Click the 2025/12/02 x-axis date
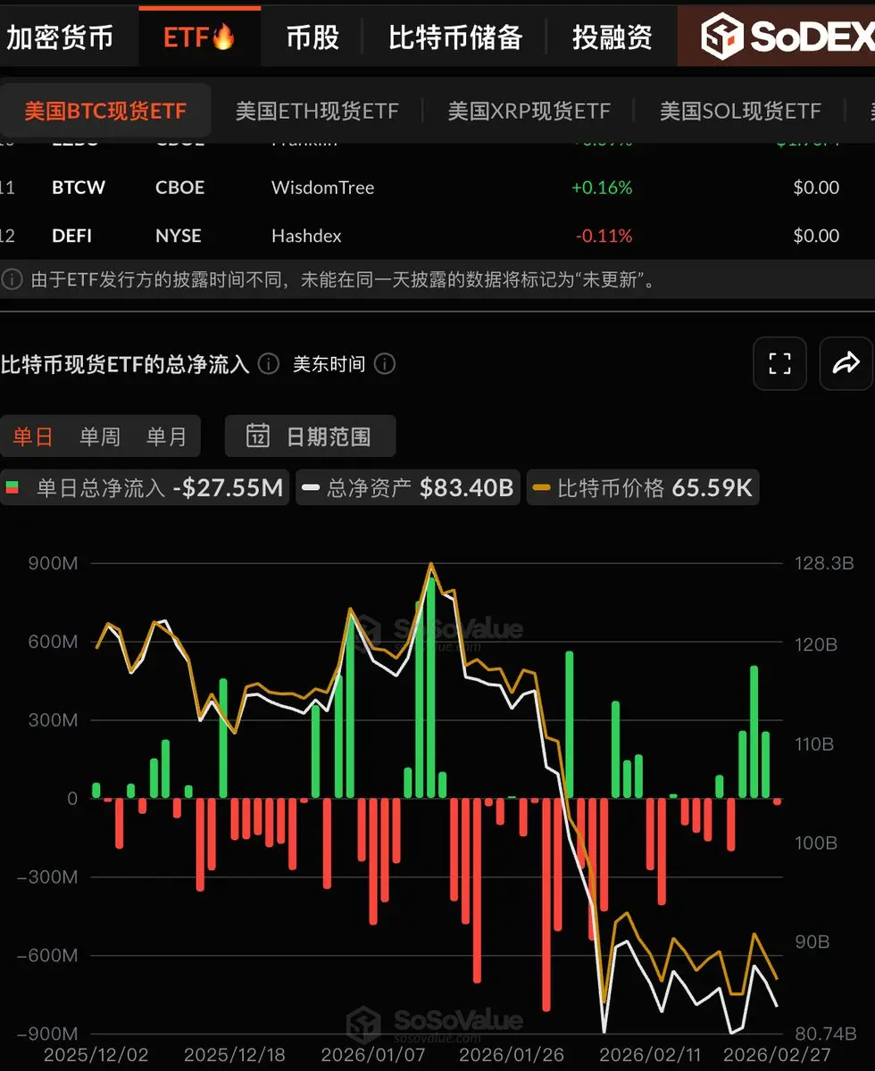875x1071 pixels. 97,1054
